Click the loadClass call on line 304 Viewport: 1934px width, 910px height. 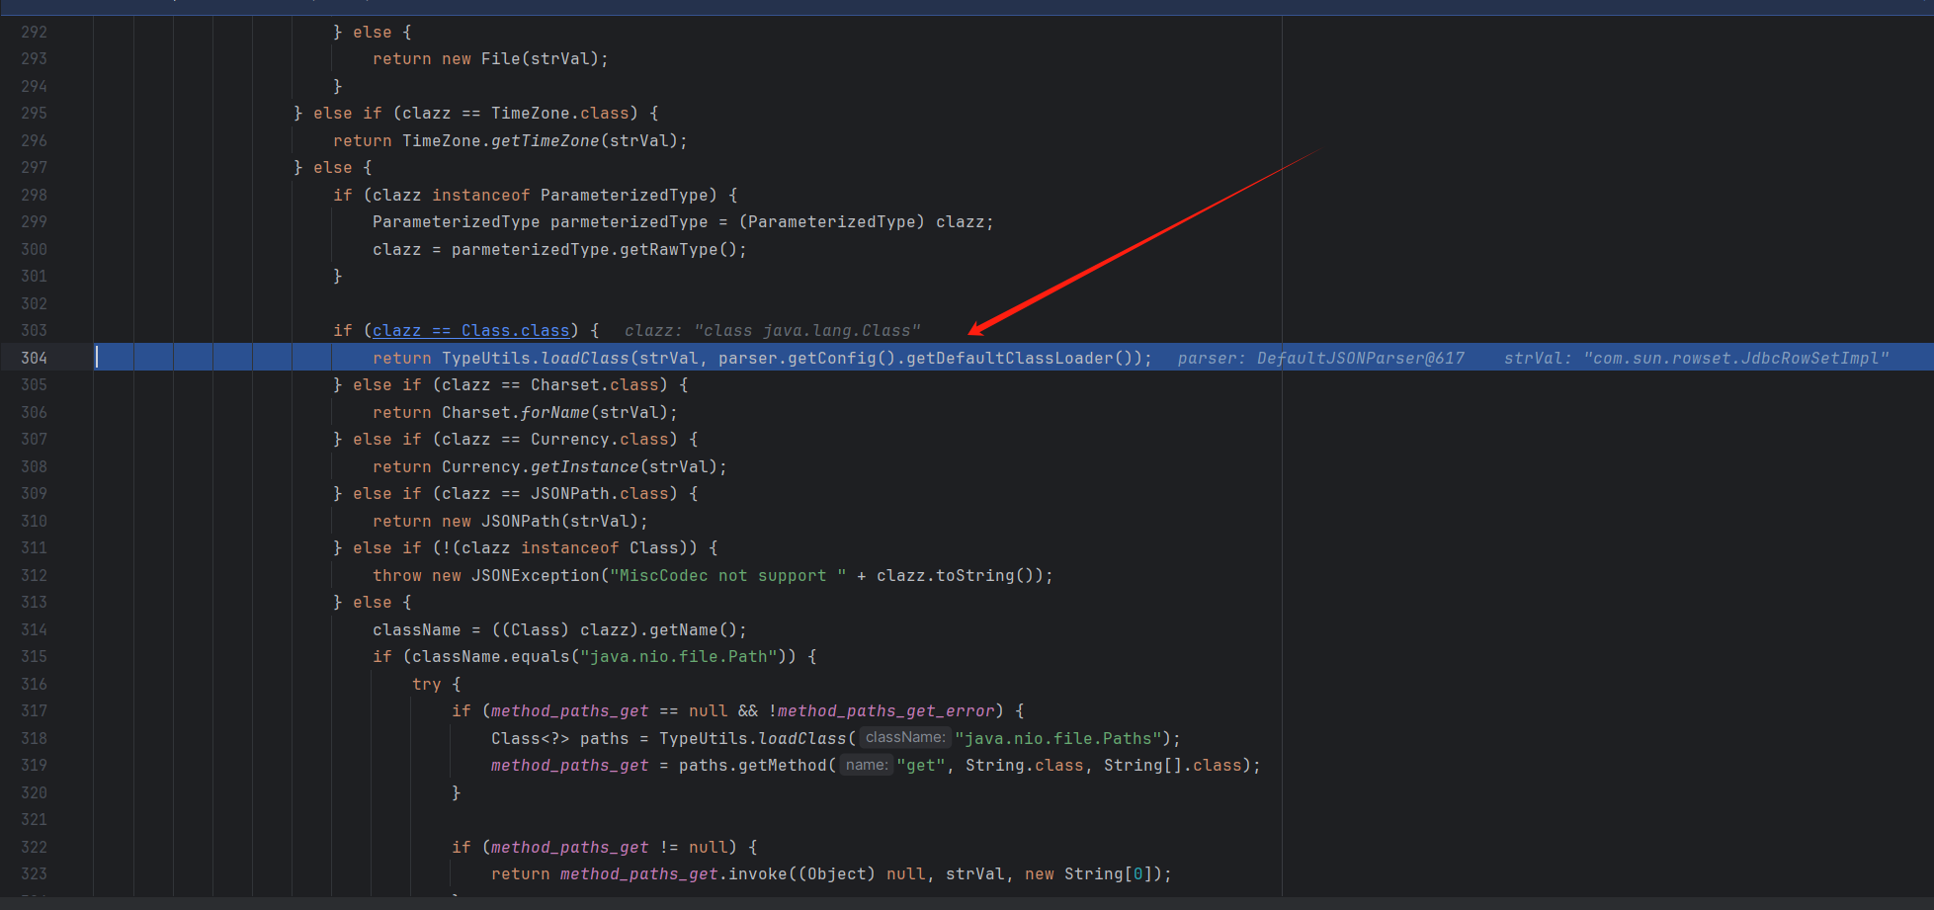point(585,358)
